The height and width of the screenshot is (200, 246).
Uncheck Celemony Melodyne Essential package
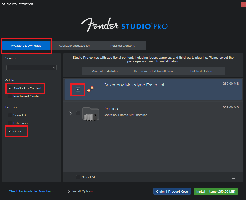(78, 89)
